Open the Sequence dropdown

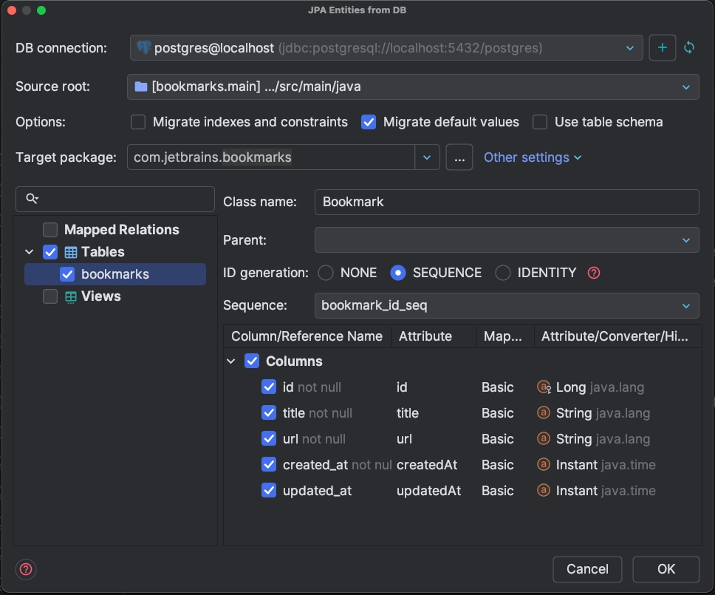click(685, 306)
